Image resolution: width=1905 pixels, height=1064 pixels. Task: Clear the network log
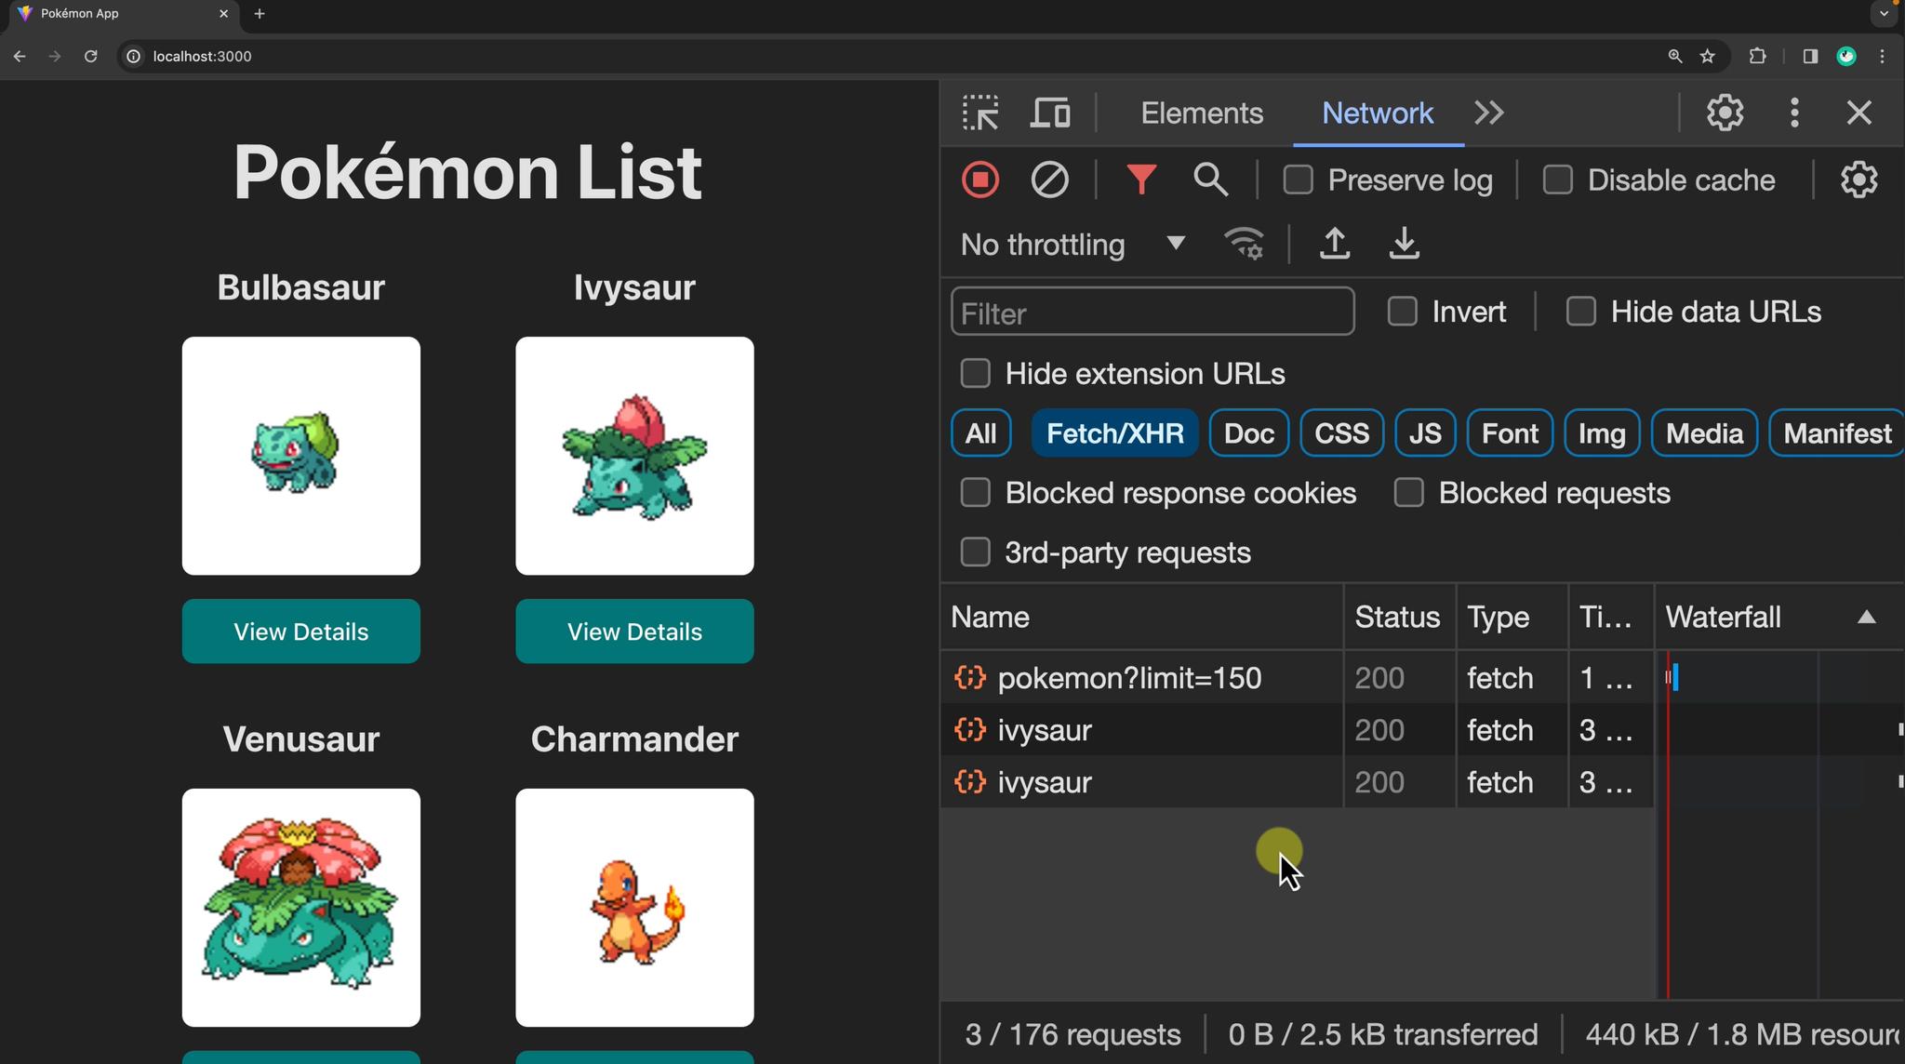(1049, 180)
